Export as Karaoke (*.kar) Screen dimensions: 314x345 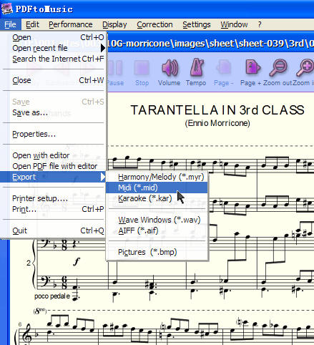(157, 198)
